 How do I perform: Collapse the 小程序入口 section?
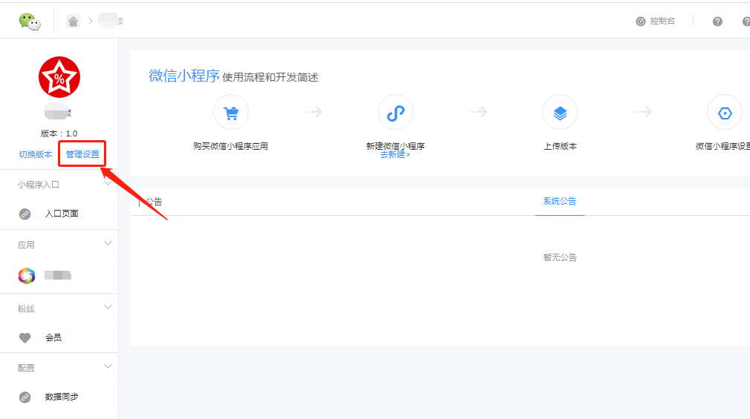point(108,183)
